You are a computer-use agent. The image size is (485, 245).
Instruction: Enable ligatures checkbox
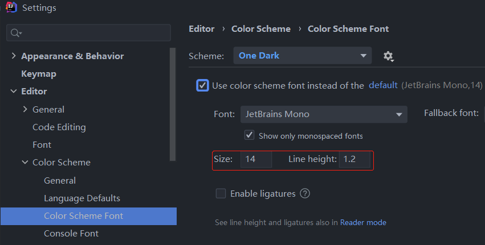pos(221,194)
